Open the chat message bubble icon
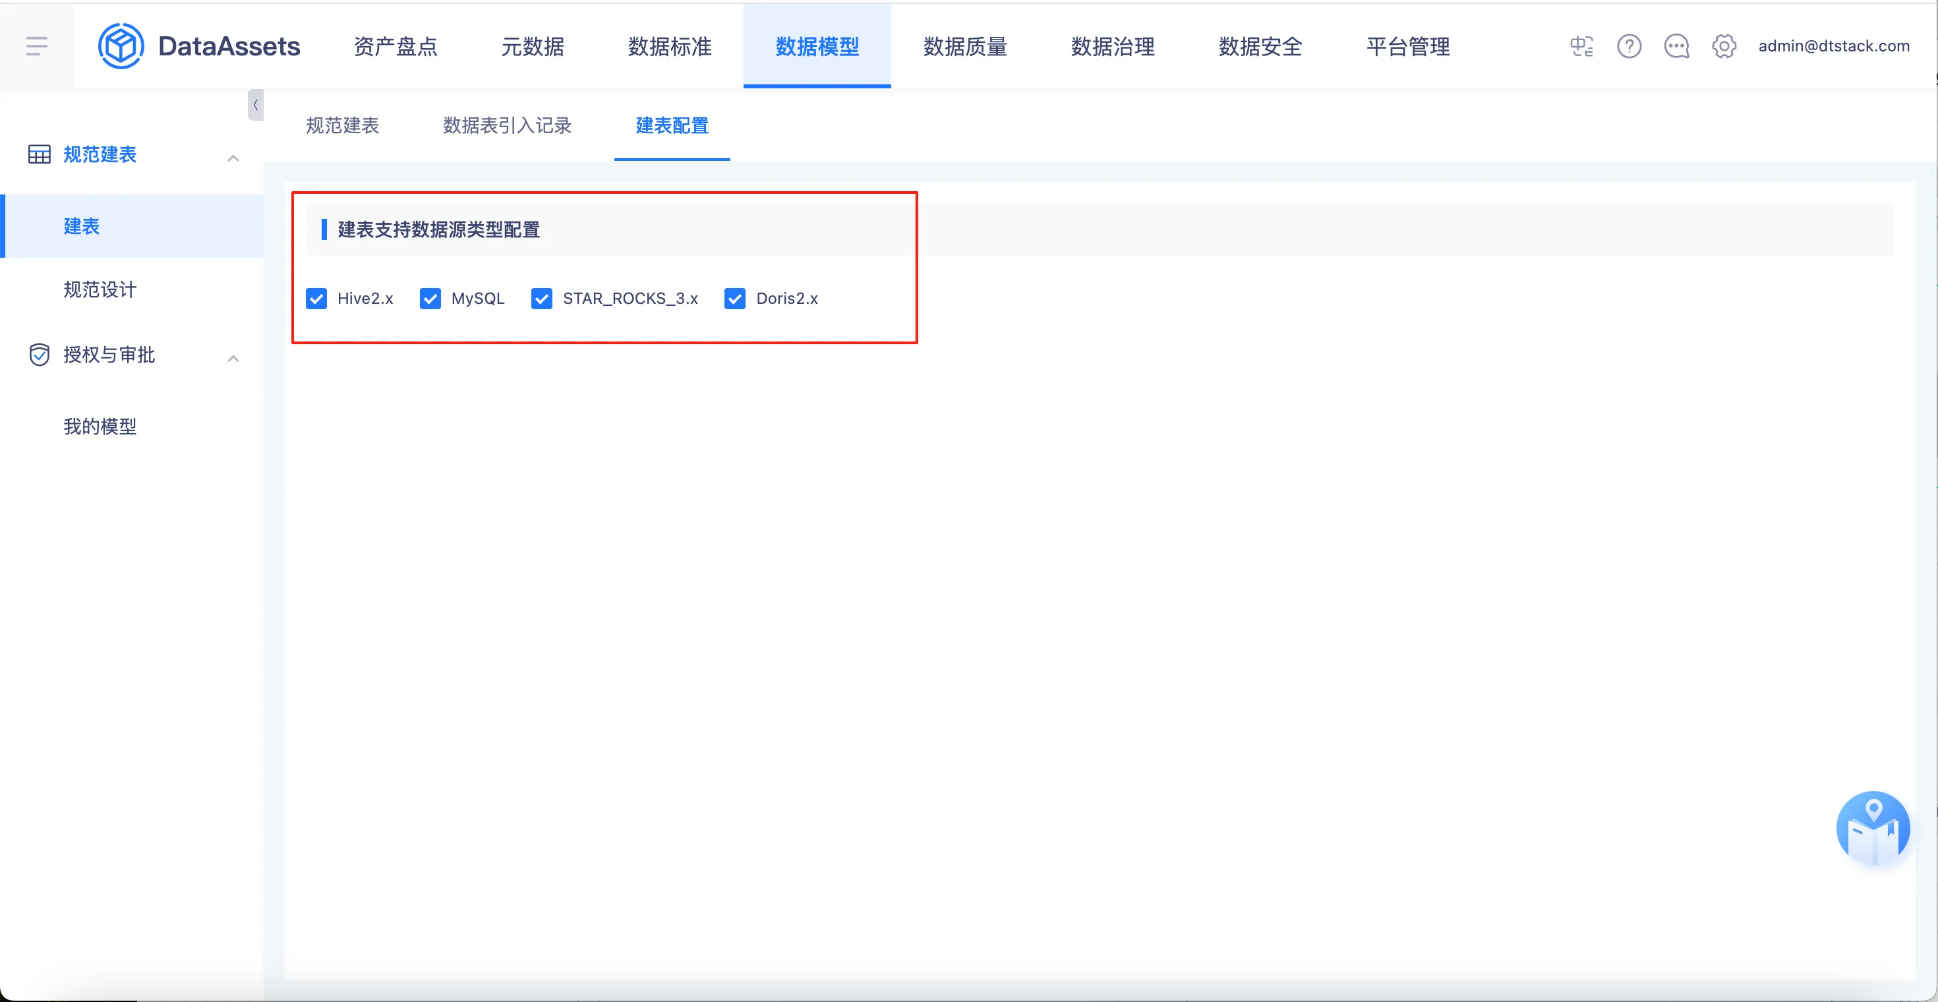This screenshot has width=1938, height=1002. (1676, 46)
